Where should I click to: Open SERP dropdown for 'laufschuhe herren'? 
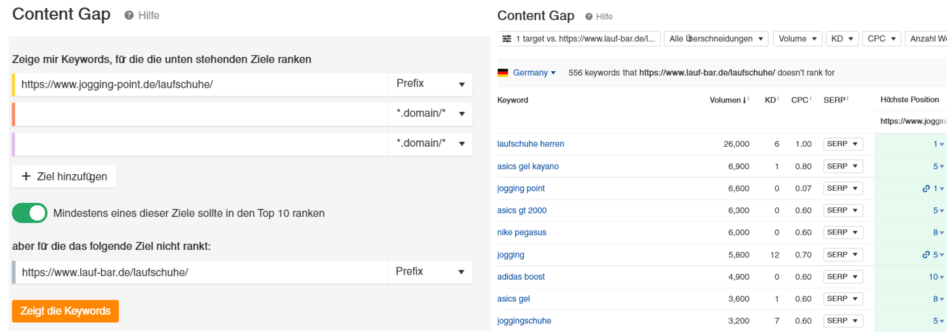843,144
